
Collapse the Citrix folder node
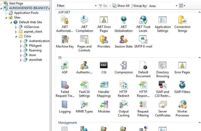(16, 37)
